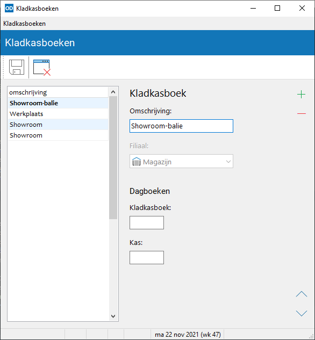Image resolution: width=315 pixels, height=340 pixels.
Task: Remove kladkasboek with the red minus
Action: pyautogui.click(x=302, y=113)
